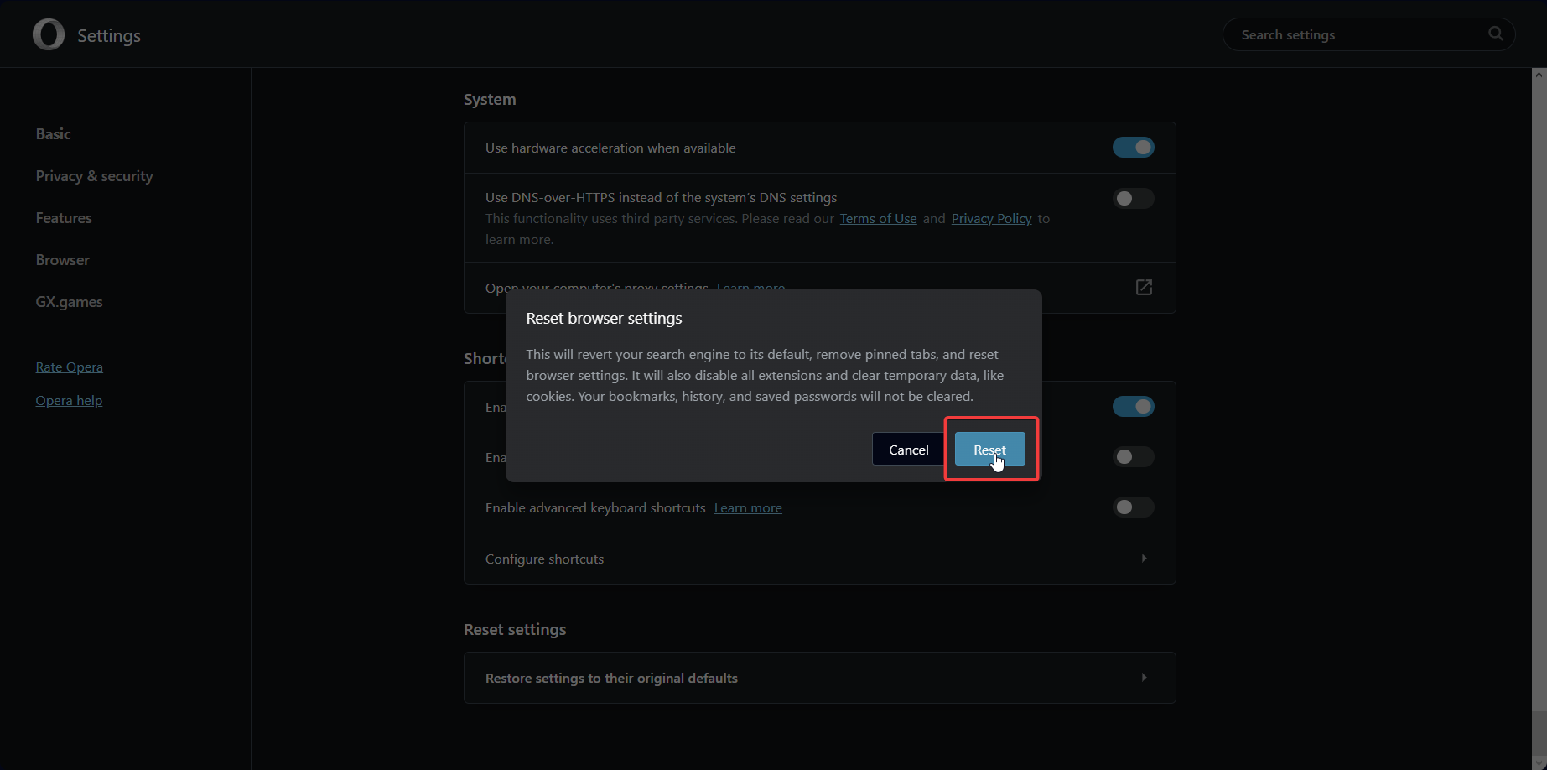Click the Rate Opera link

69,367
